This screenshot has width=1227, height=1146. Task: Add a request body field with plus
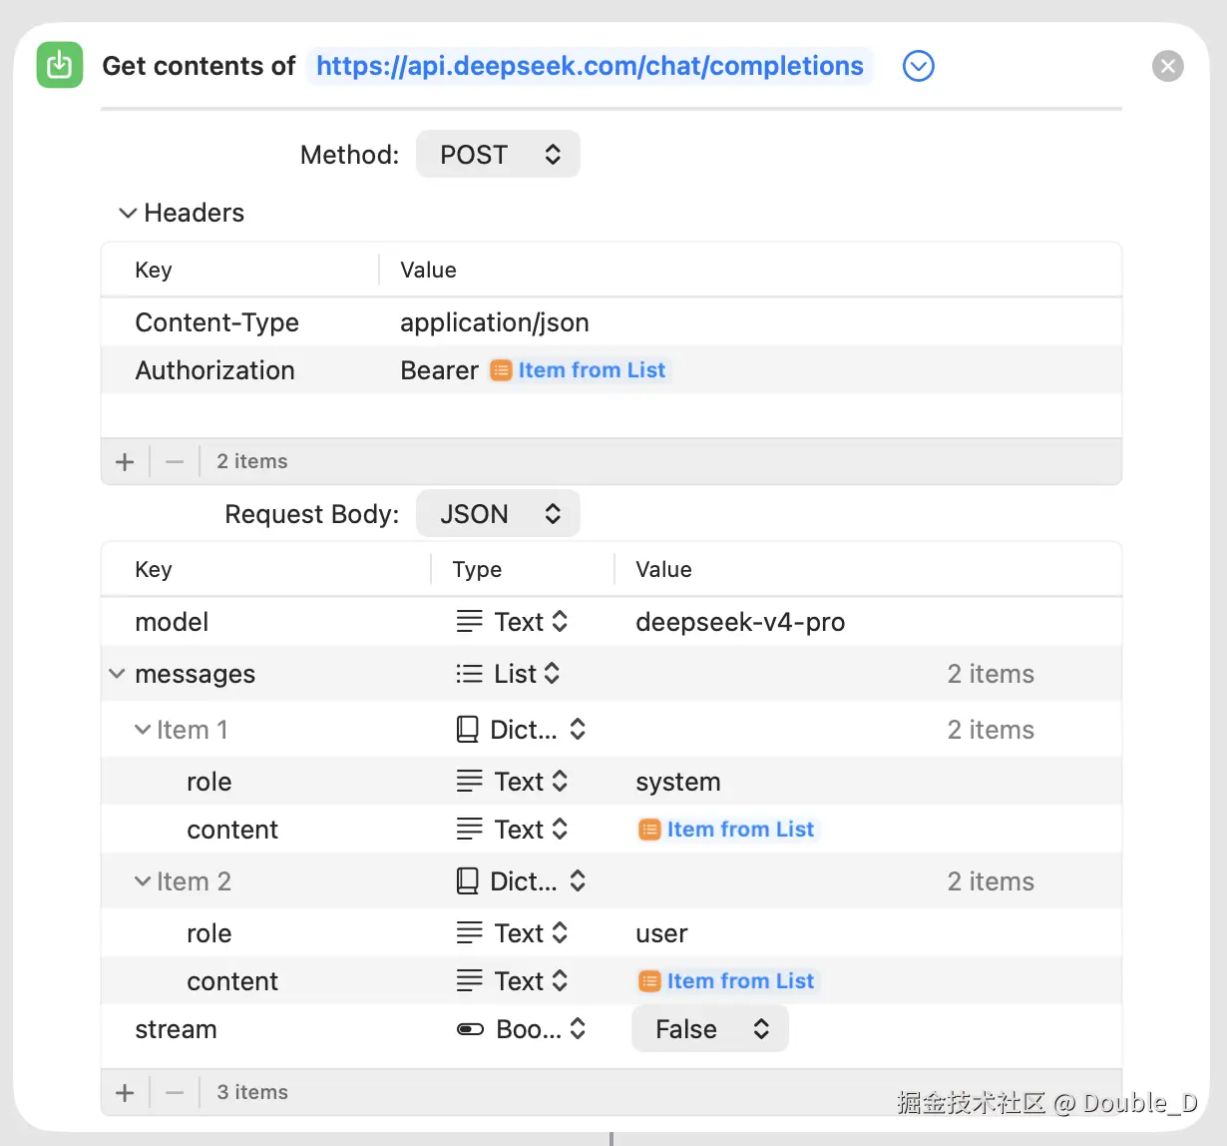click(x=125, y=1092)
